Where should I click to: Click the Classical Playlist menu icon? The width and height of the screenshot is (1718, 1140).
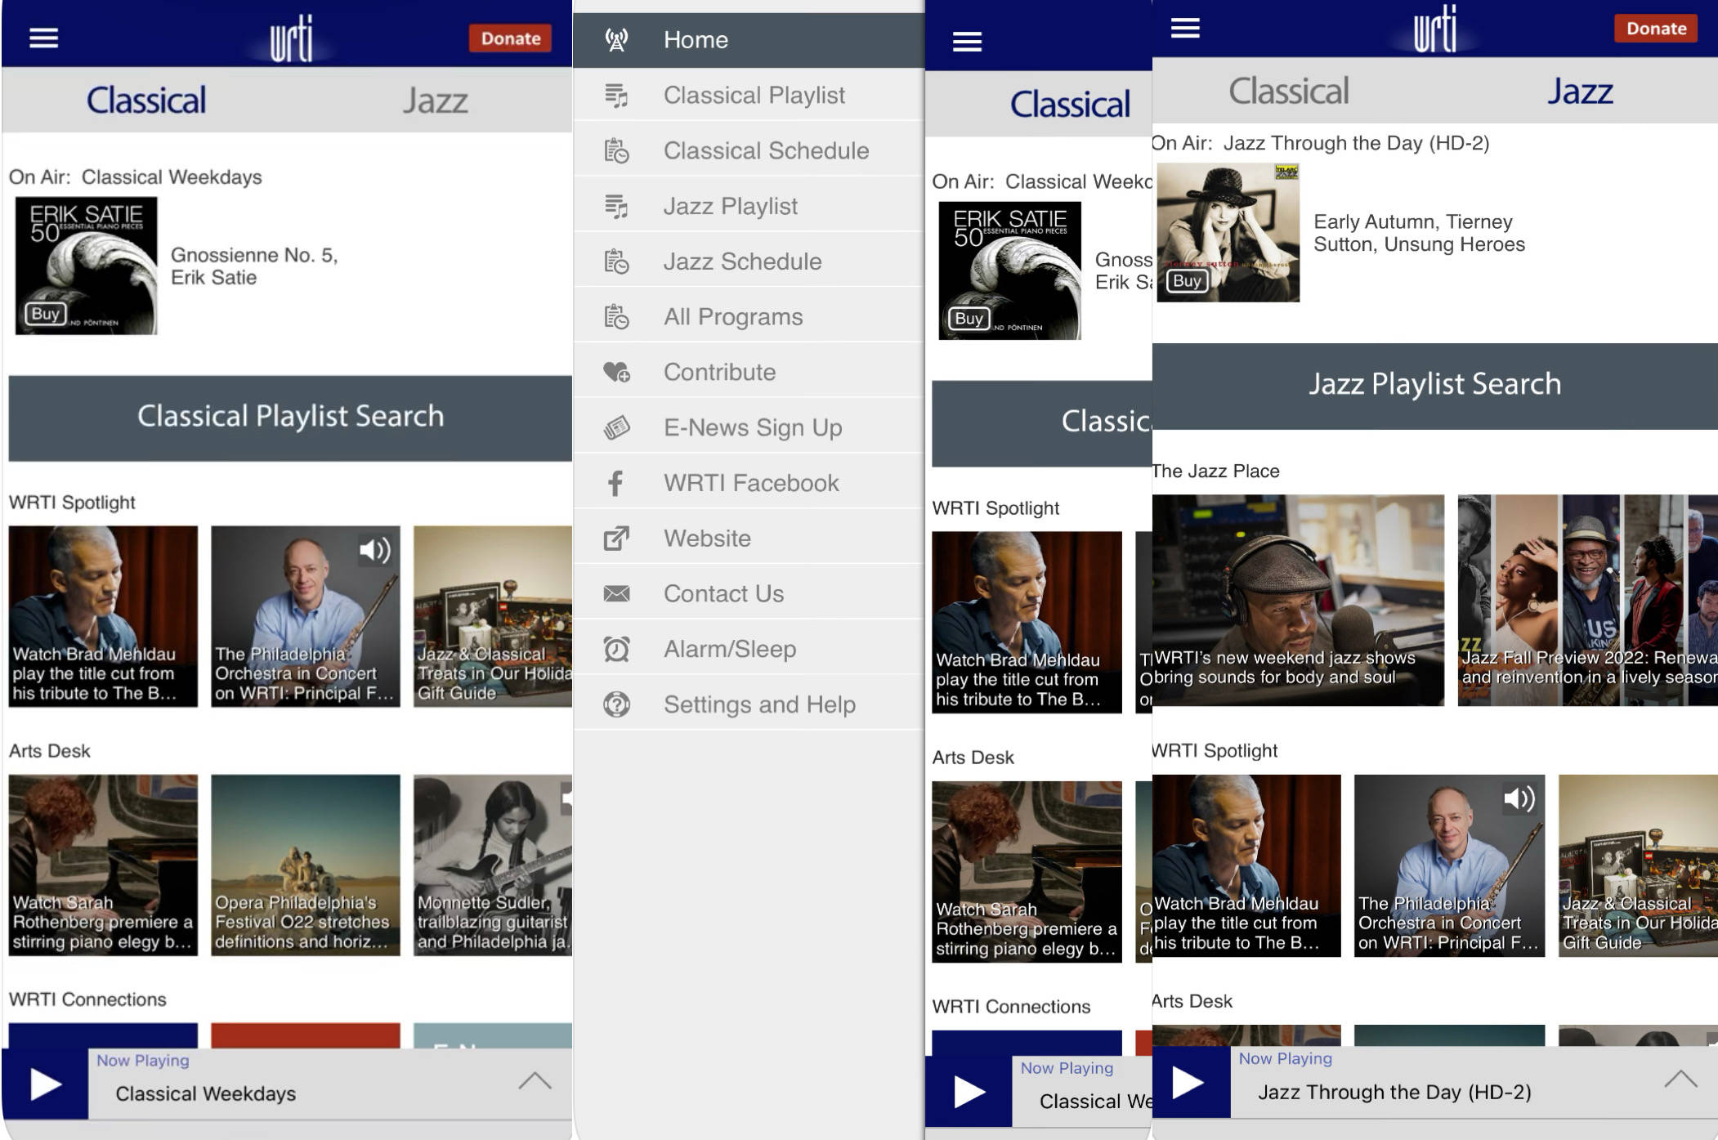point(616,93)
